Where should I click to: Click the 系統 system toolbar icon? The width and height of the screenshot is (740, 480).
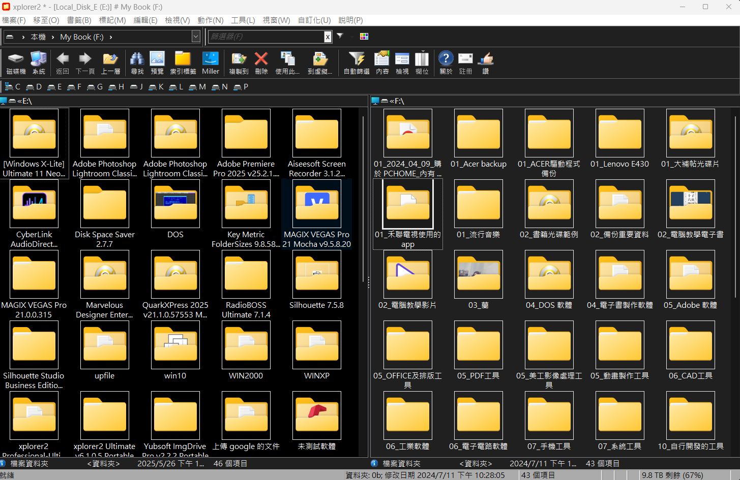point(39,63)
